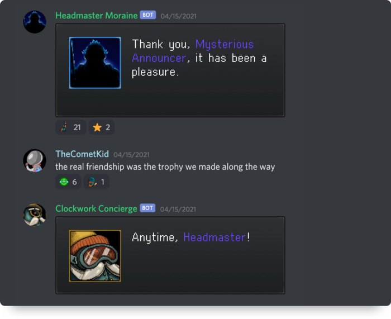Enlarge the dark silhouette portrait image
This screenshot has height=319, width=391.
point(95,63)
